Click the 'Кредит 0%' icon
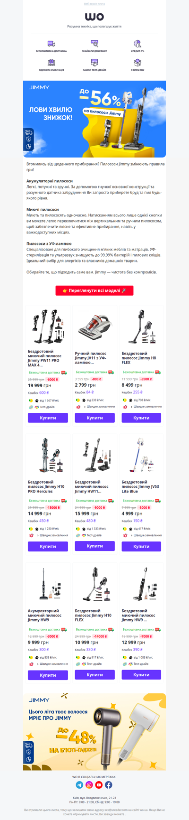Viewport: 189px width, 820px height. [x=137, y=43]
